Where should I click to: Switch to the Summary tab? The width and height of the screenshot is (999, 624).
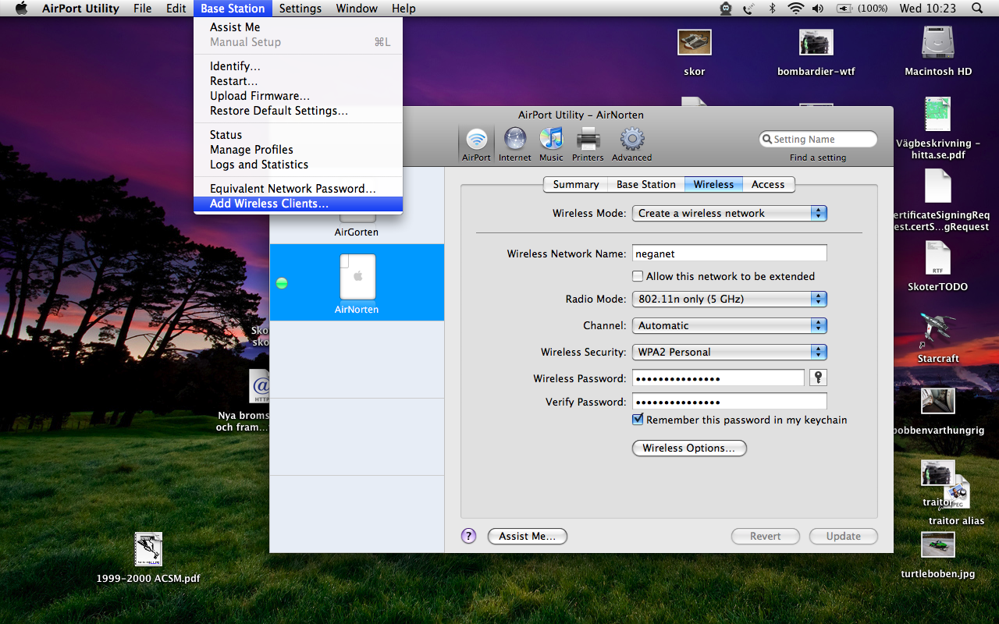point(576,184)
